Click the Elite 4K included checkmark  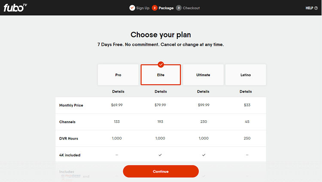pyautogui.click(x=160, y=155)
